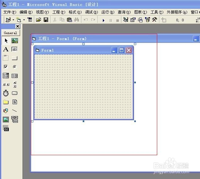Select the ComboBox control tool

coord(6,75)
